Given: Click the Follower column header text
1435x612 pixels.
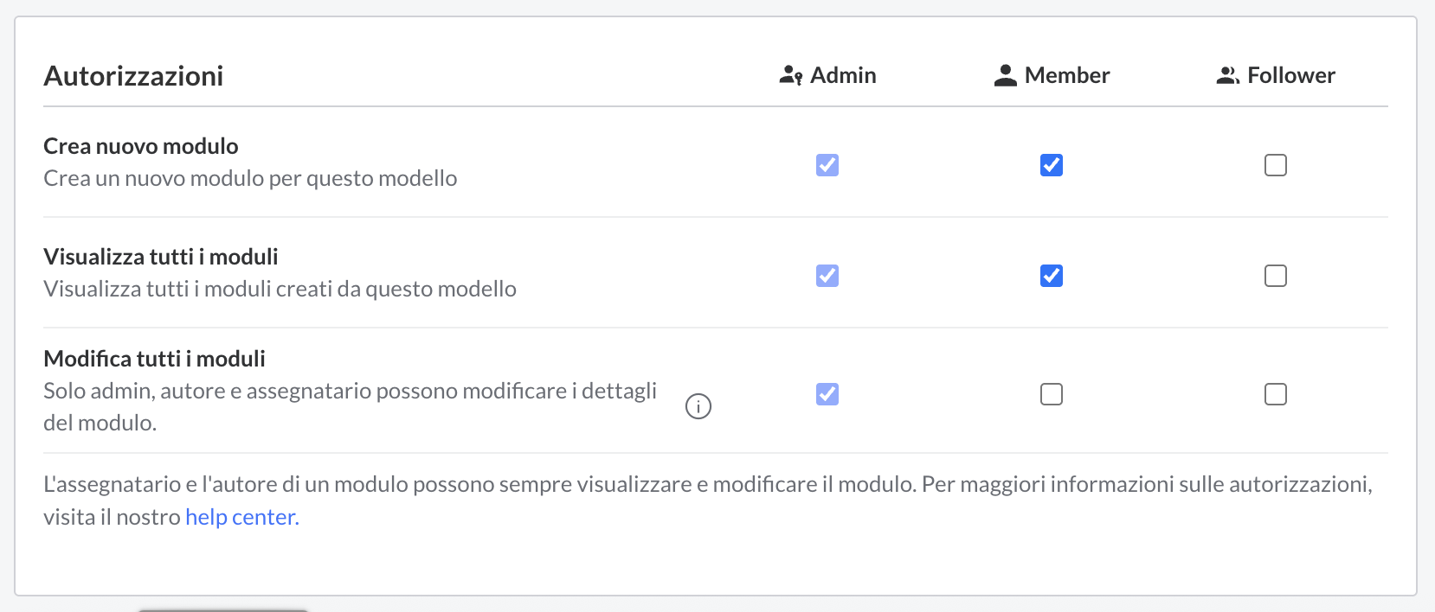Looking at the screenshot, I should [1290, 75].
